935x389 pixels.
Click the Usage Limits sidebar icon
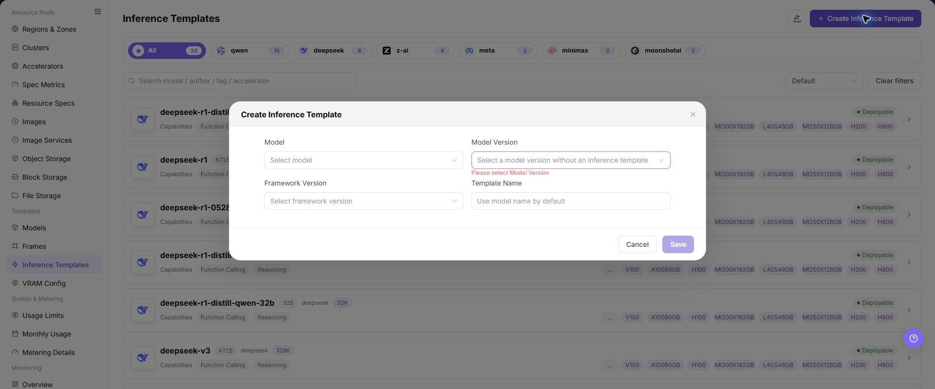pos(15,315)
